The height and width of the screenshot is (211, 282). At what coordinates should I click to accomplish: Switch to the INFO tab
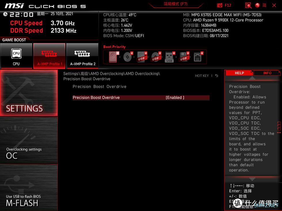click(x=267, y=73)
